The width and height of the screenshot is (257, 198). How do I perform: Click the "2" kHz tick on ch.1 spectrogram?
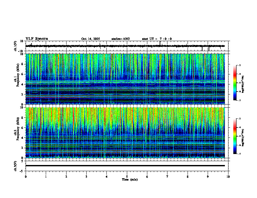point(23,94)
